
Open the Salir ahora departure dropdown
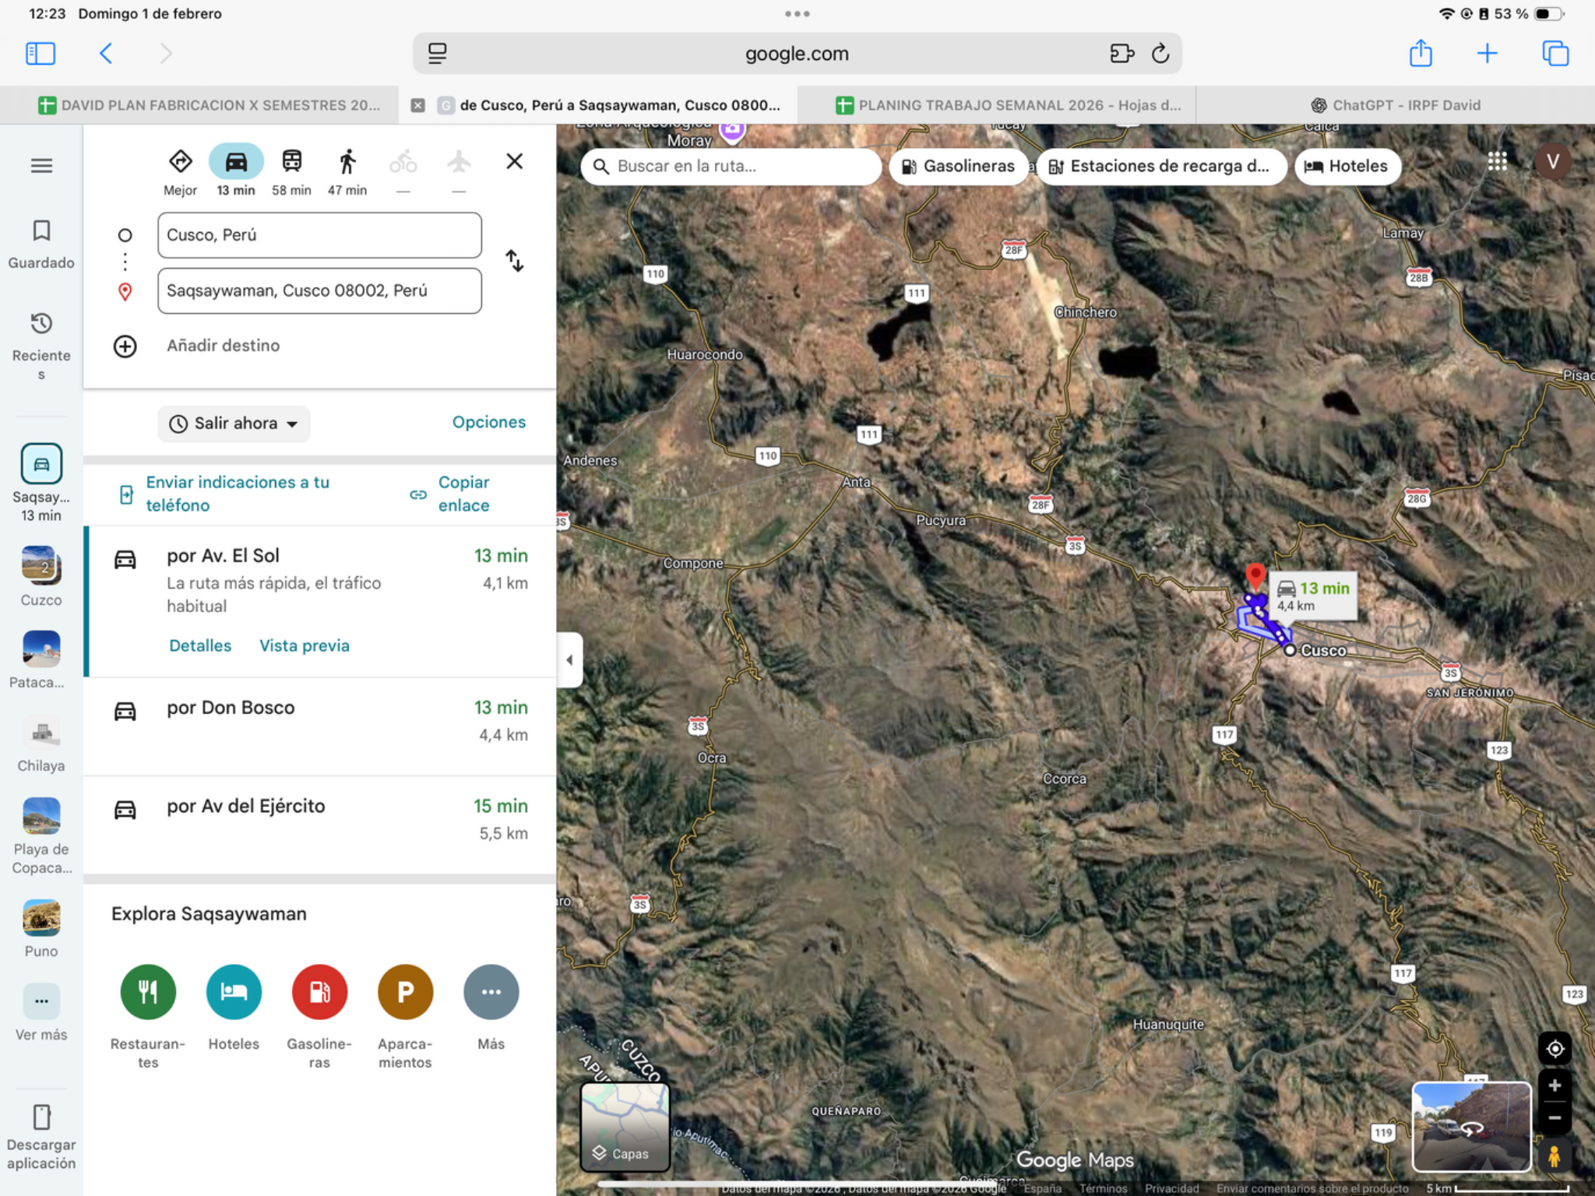[234, 424]
